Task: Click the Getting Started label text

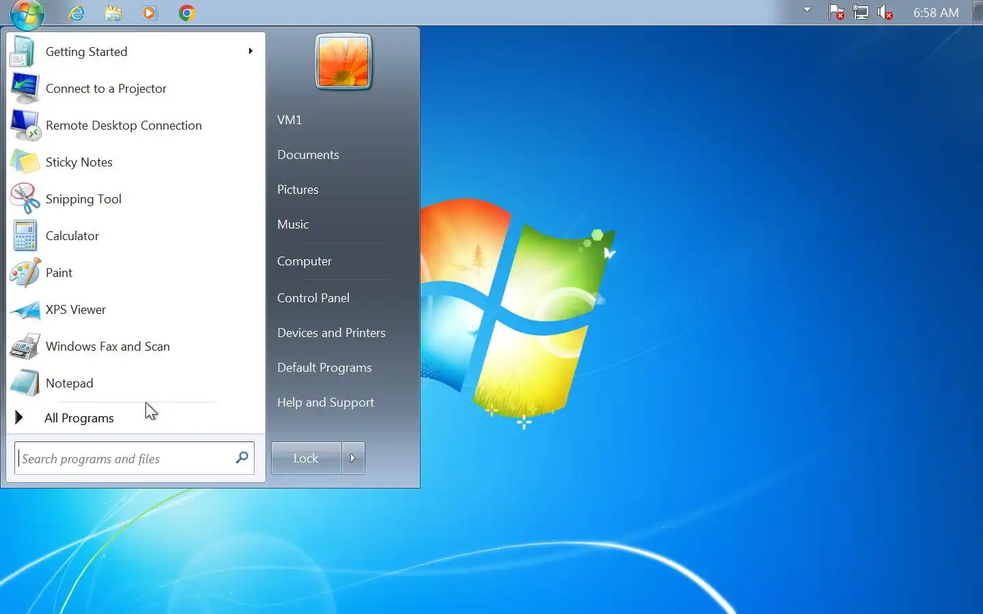Action: [x=87, y=52]
